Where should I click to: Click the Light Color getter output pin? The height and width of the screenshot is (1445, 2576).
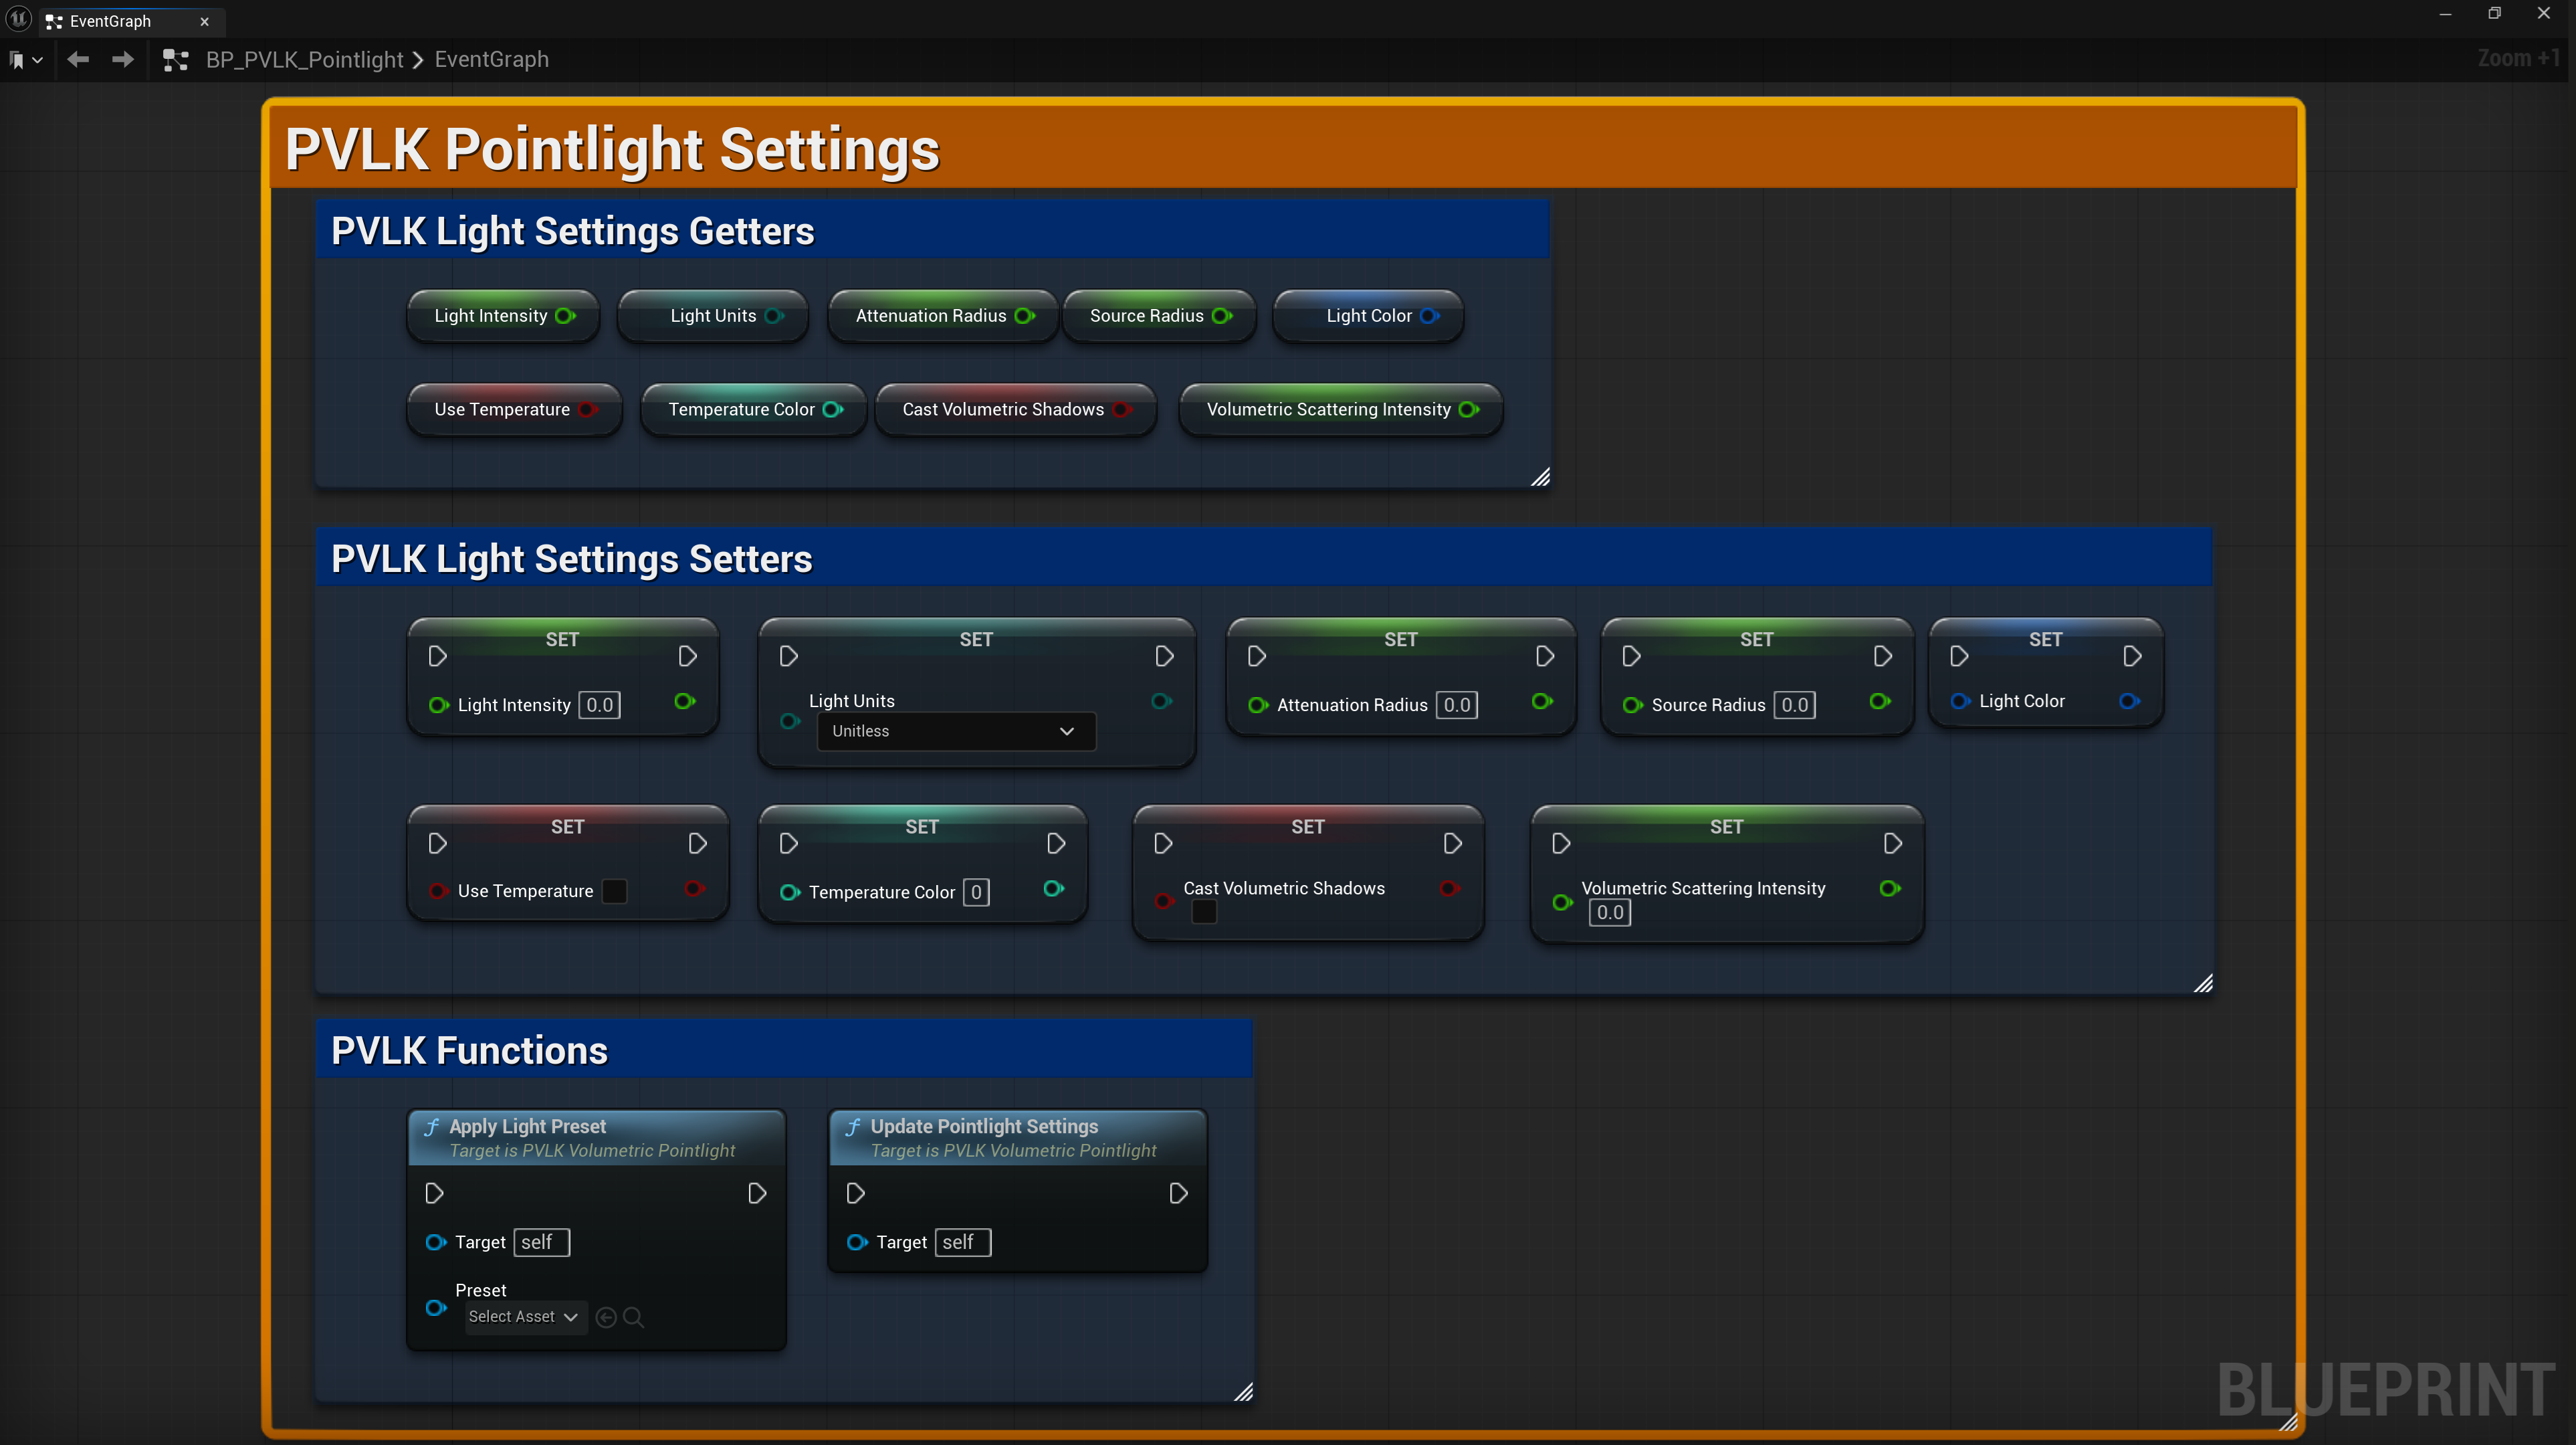pos(1430,315)
